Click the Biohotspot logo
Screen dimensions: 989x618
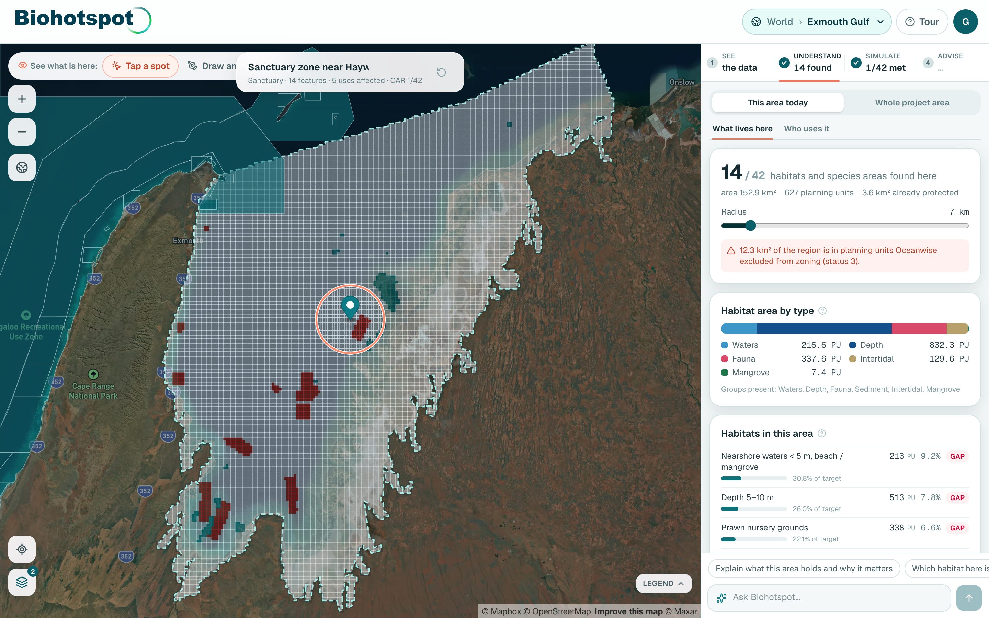point(83,20)
